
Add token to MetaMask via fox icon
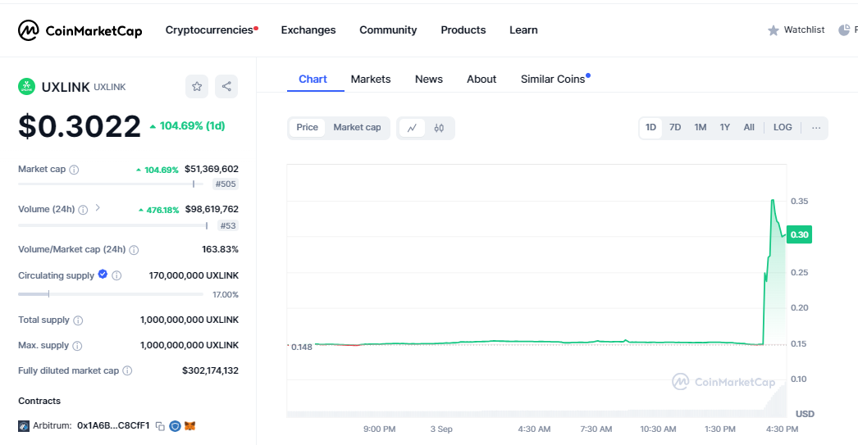pyautogui.click(x=189, y=426)
